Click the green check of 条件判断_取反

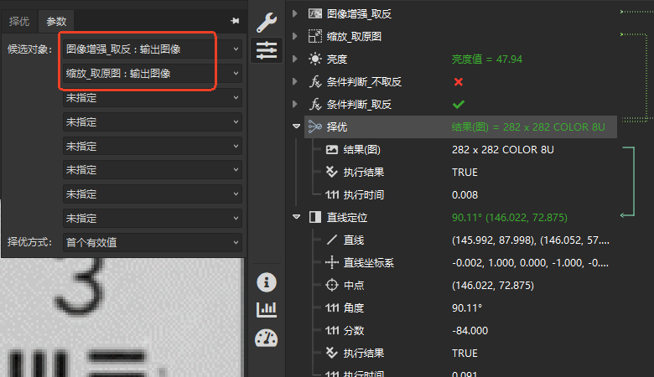[x=459, y=104]
